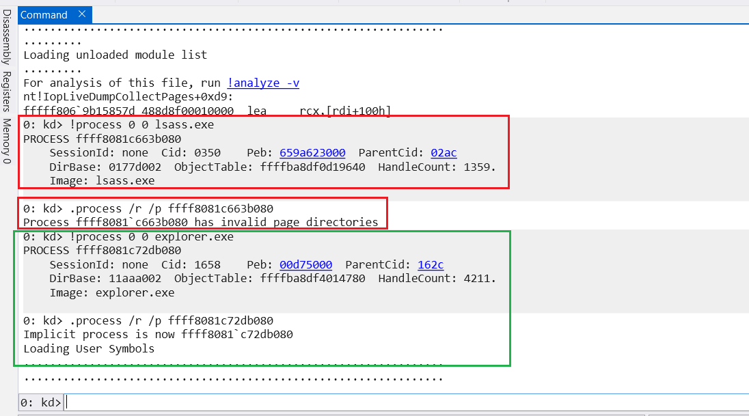Select 'Image: explorer.exe' line

click(112, 292)
